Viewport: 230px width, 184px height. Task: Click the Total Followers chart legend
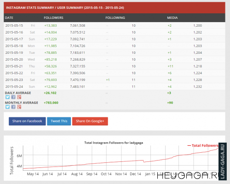[203, 145]
